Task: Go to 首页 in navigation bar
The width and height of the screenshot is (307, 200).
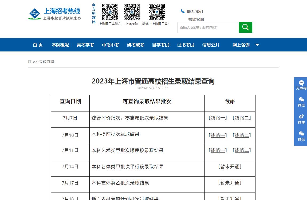Action: (38, 45)
